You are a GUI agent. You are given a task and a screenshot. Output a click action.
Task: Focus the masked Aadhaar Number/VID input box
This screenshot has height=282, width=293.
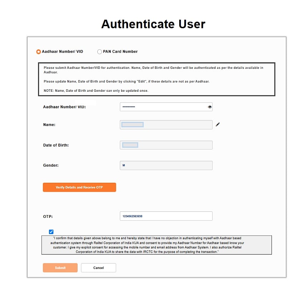coord(163,107)
